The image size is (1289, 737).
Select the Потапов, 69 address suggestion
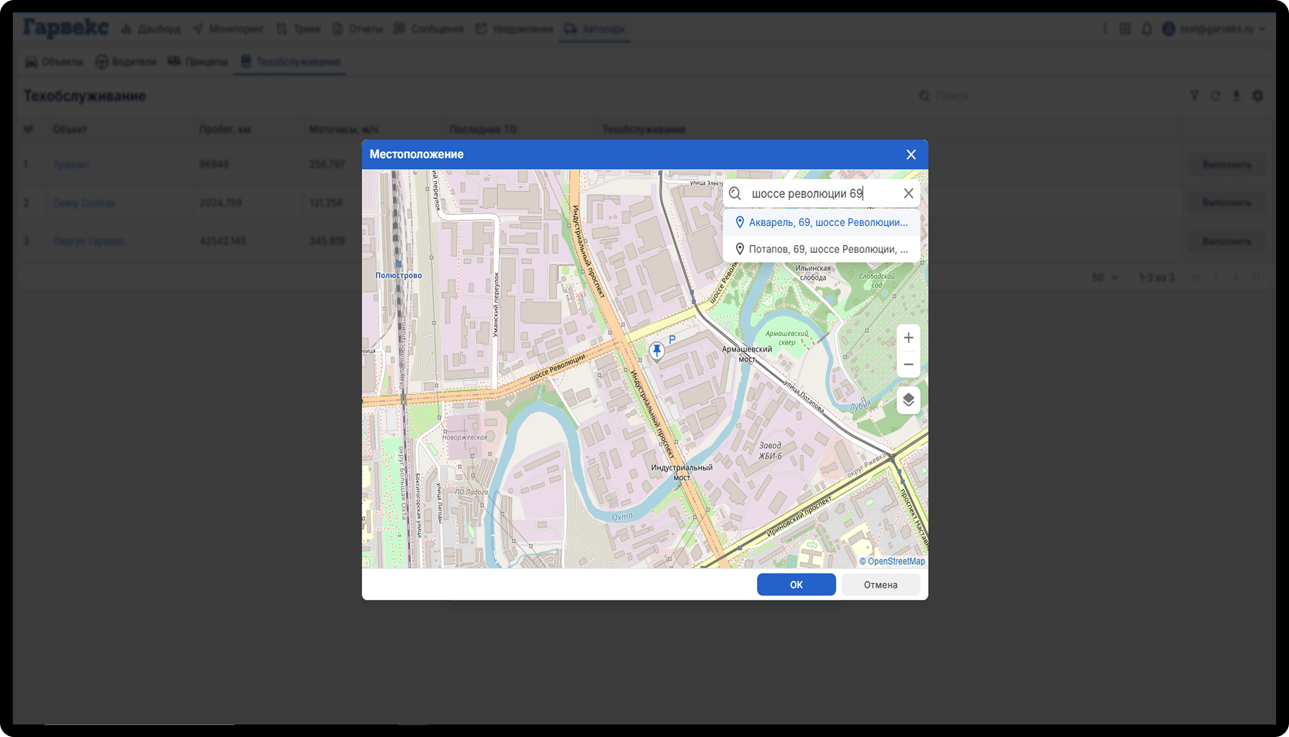coord(821,249)
